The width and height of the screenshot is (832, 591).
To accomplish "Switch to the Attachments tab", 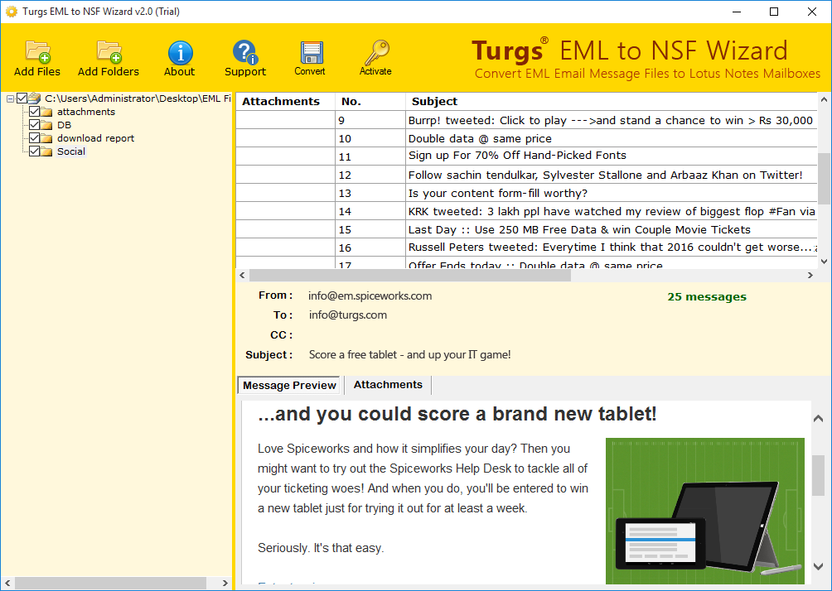I will click(x=388, y=385).
